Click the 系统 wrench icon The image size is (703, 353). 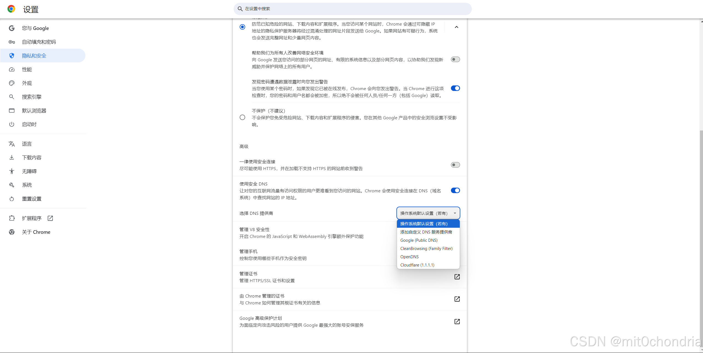[12, 185]
